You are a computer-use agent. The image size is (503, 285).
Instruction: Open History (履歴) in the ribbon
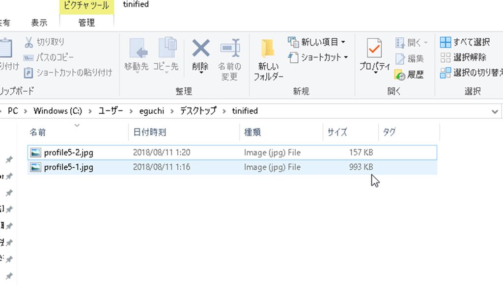click(409, 75)
